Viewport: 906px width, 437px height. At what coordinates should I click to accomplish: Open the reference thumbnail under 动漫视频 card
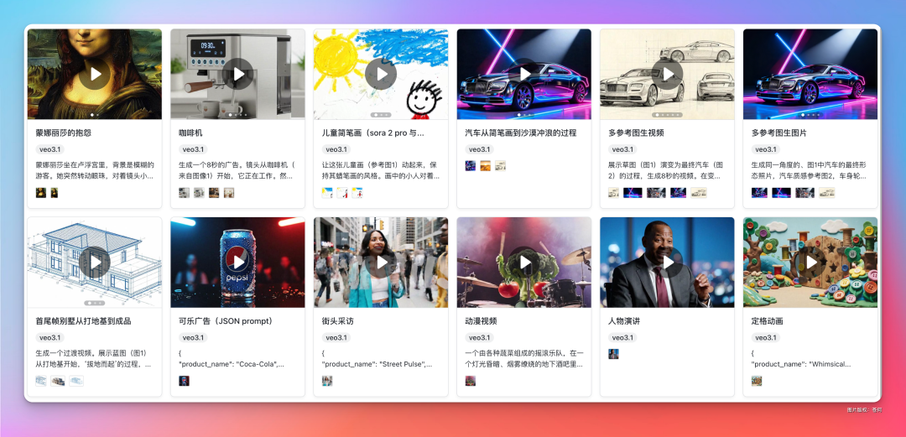tap(471, 381)
